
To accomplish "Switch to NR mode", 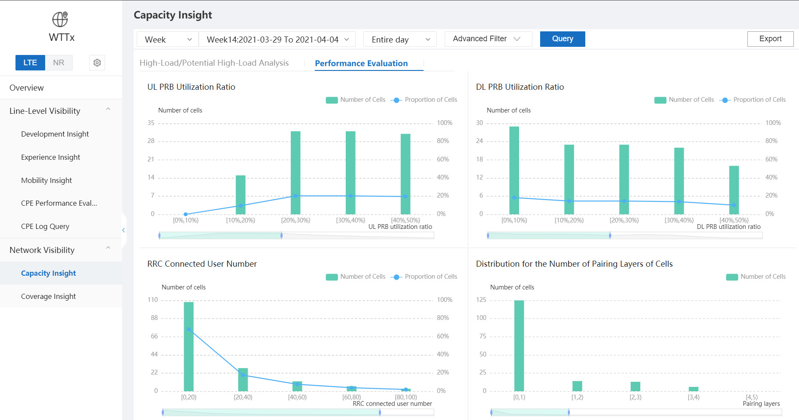I will [x=58, y=63].
